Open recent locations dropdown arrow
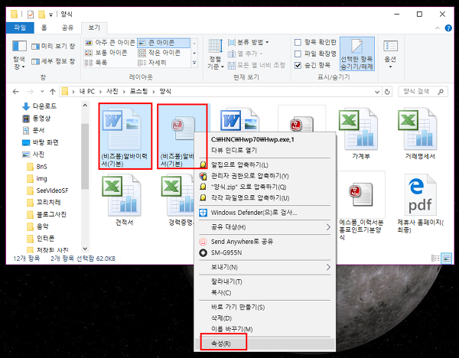This screenshot has width=459, height=358. (42, 92)
